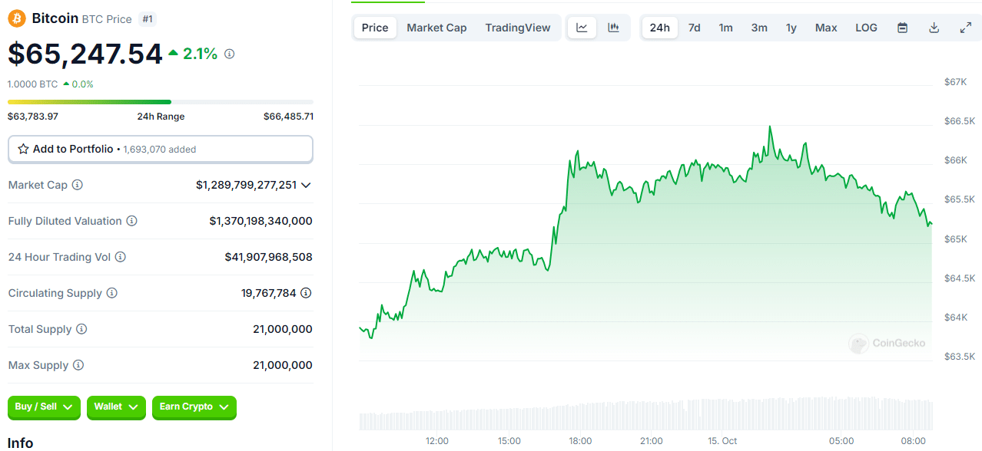Select the Market Cap chart tab
The height and width of the screenshot is (451, 982).
436,28
